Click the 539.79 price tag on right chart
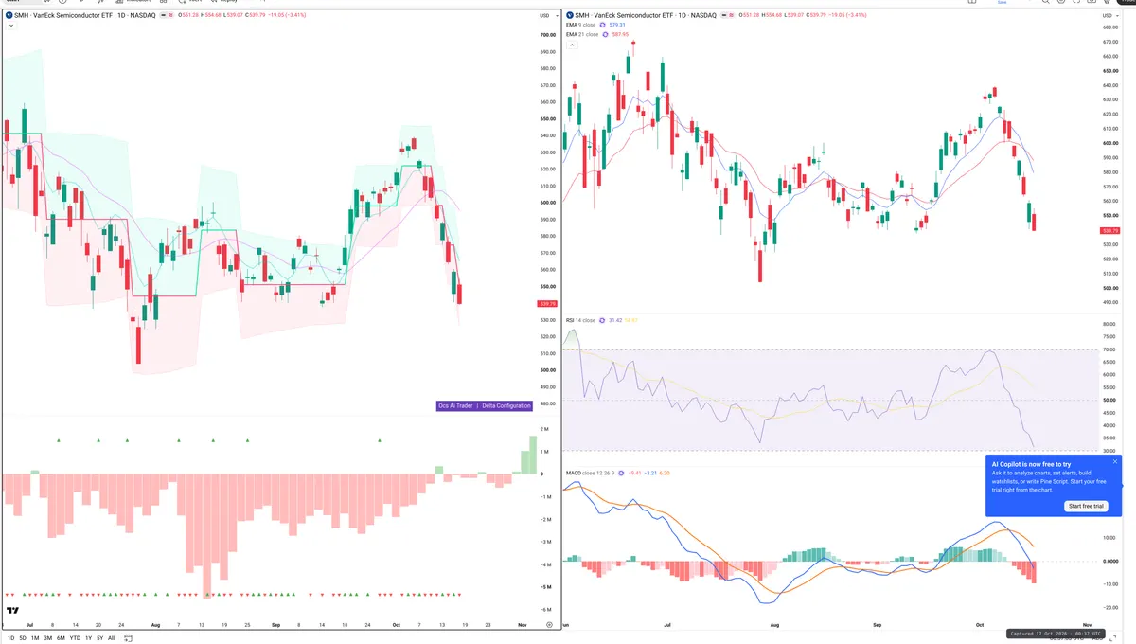Screen dimensions: 1136x644 click(1109, 231)
